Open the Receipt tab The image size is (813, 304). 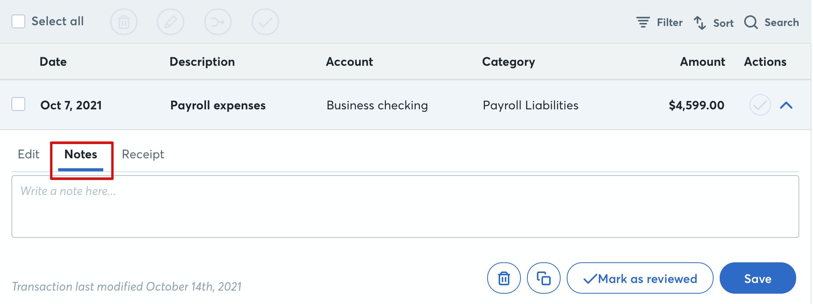click(143, 154)
